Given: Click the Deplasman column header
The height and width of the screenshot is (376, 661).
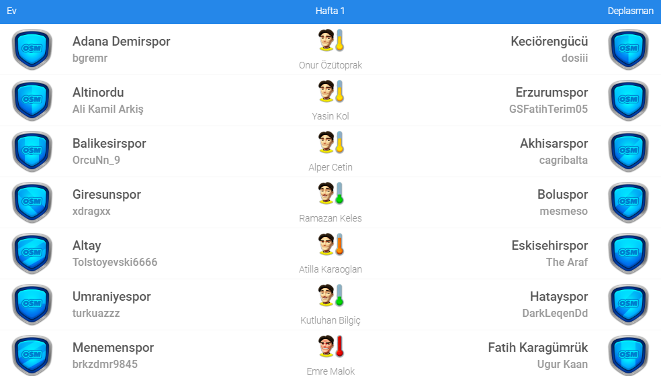Looking at the screenshot, I should [630, 11].
